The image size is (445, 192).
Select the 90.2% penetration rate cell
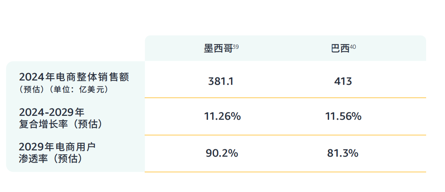click(222, 153)
